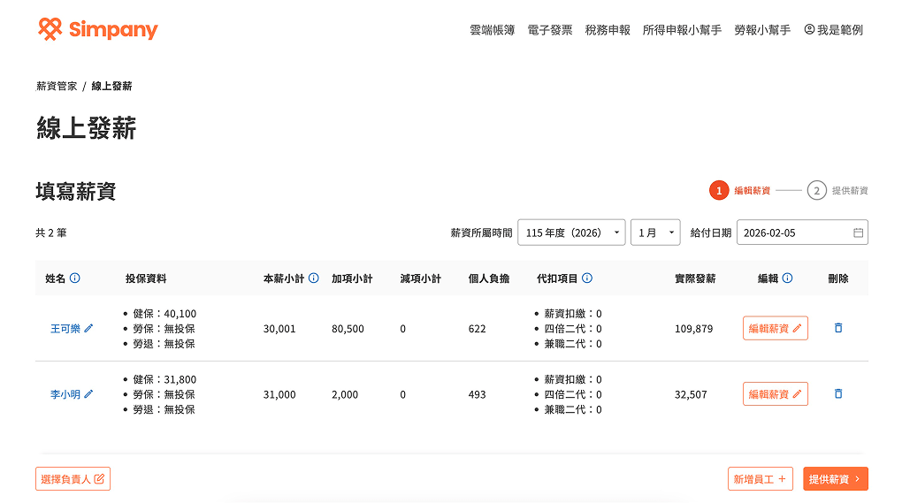Click 薪資管家 breadcrumb link
The height and width of the screenshot is (503, 902).
57,87
